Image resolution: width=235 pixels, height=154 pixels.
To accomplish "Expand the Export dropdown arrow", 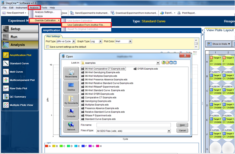I will 175,13.
